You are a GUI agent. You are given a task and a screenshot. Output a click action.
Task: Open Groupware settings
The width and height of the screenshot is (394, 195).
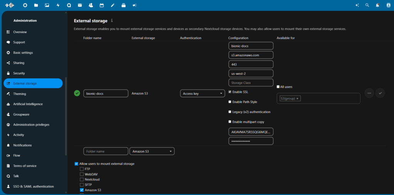coord(33,114)
